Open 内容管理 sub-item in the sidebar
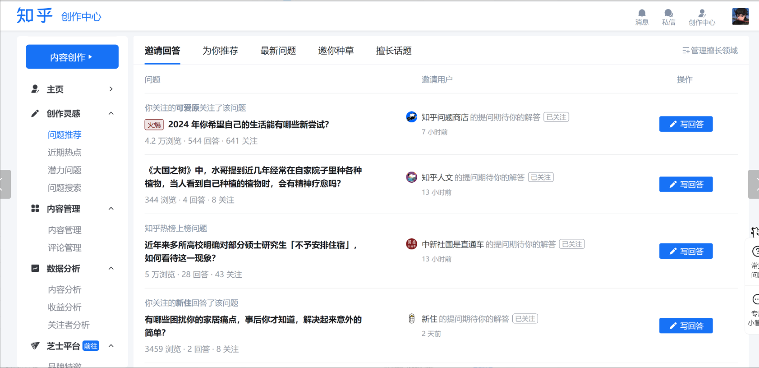This screenshot has width=759, height=368. click(65, 230)
